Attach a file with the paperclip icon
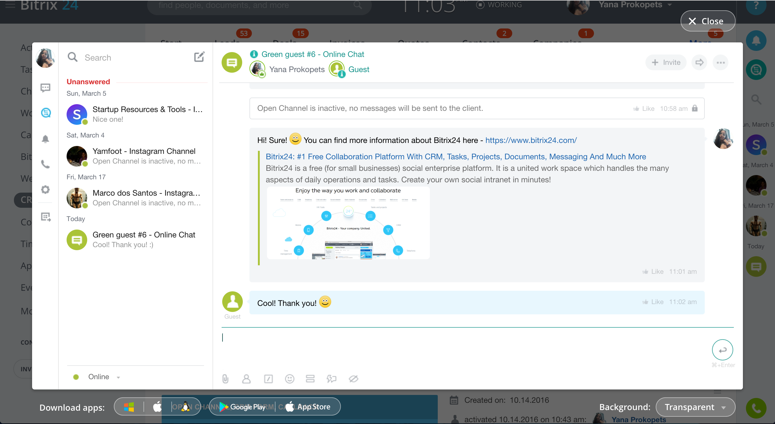Image resolution: width=775 pixels, height=424 pixels. pyautogui.click(x=225, y=379)
